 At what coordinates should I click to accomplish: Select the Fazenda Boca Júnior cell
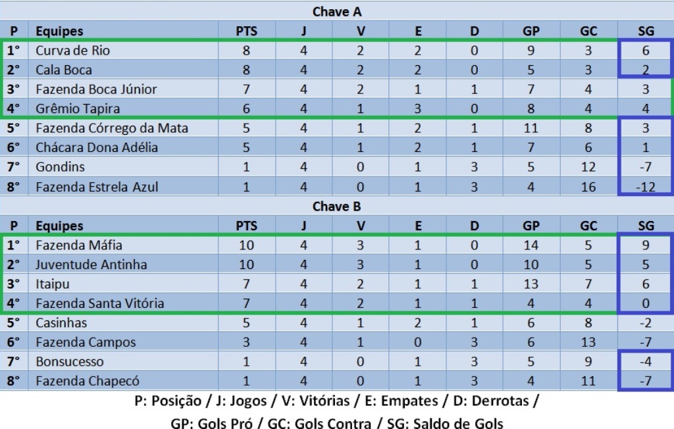click(96, 89)
